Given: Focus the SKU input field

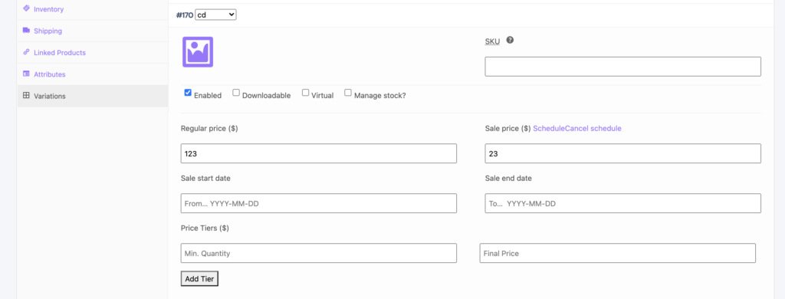Looking at the screenshot, I should point(622,67).
